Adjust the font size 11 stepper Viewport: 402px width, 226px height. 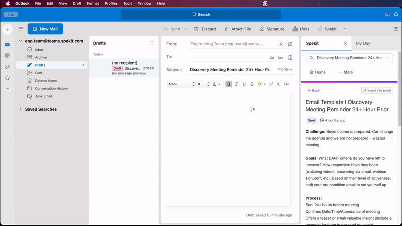pyautogui.click(x=208, y=84)
